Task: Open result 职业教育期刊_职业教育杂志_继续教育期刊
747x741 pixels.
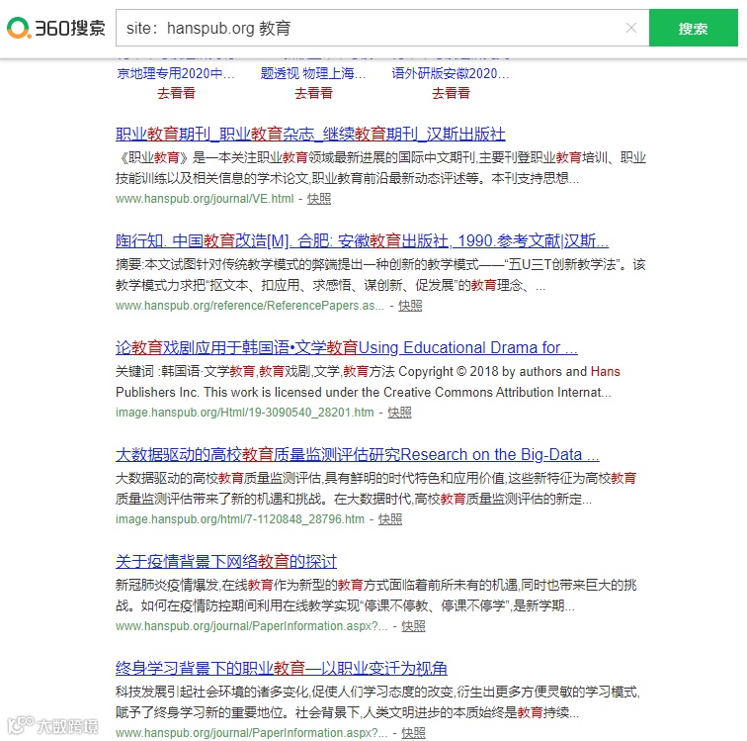Action: (310, 135)
